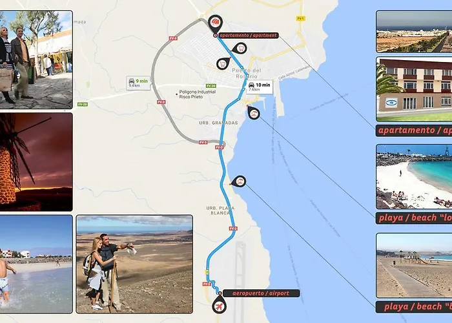This screenshot has width=452, height=323.
Task: Open the couple shopping photo thumbnail
Action: pos(36,59)
